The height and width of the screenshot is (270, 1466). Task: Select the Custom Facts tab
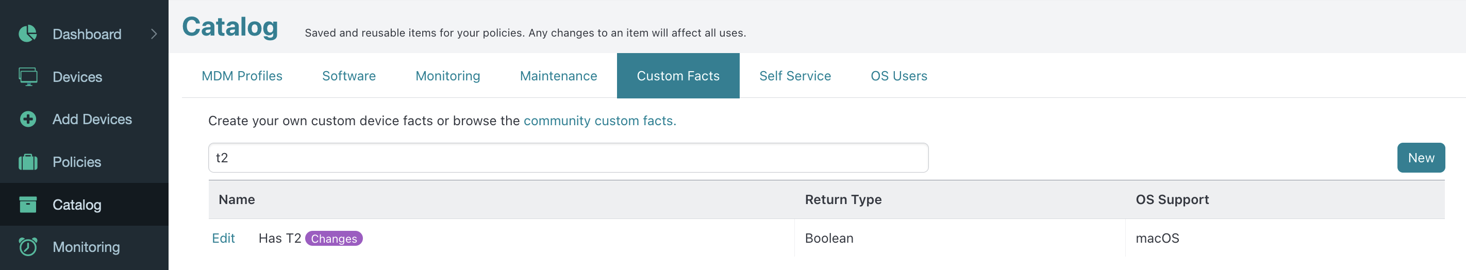click(678, 76)
